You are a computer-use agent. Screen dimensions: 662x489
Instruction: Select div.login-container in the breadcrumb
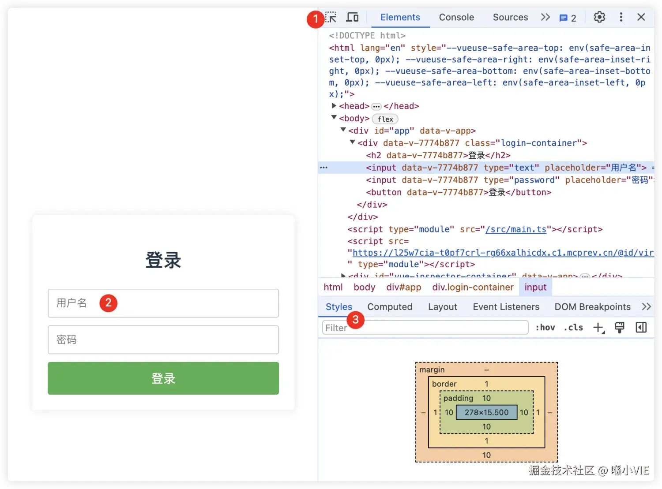coord(473,287)
